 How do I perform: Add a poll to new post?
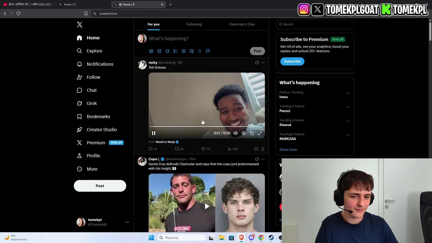tap(175, 51)
